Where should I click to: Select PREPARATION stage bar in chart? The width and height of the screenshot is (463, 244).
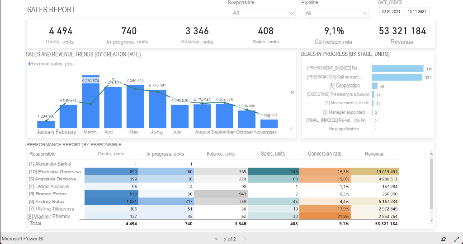pos(397,77)
